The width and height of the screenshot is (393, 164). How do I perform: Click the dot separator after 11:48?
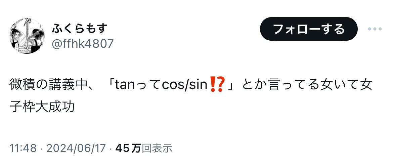click(42, 149)
